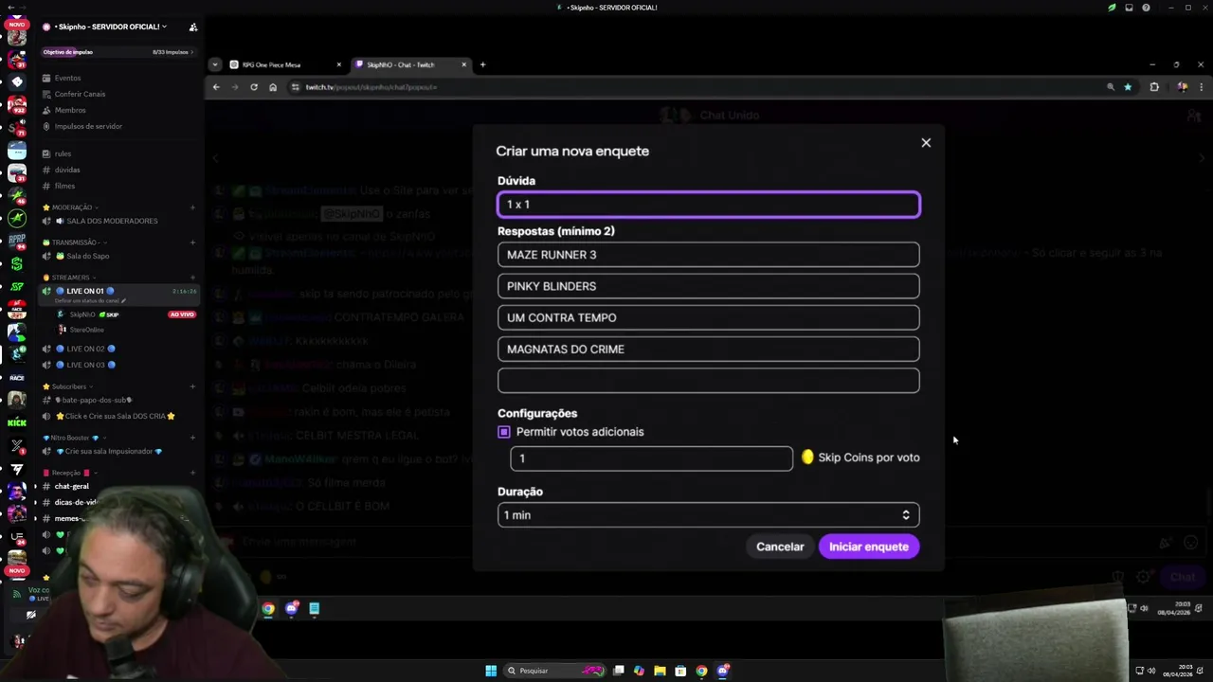
Task: Open File Explorer from taskbar
Action: 660,671
